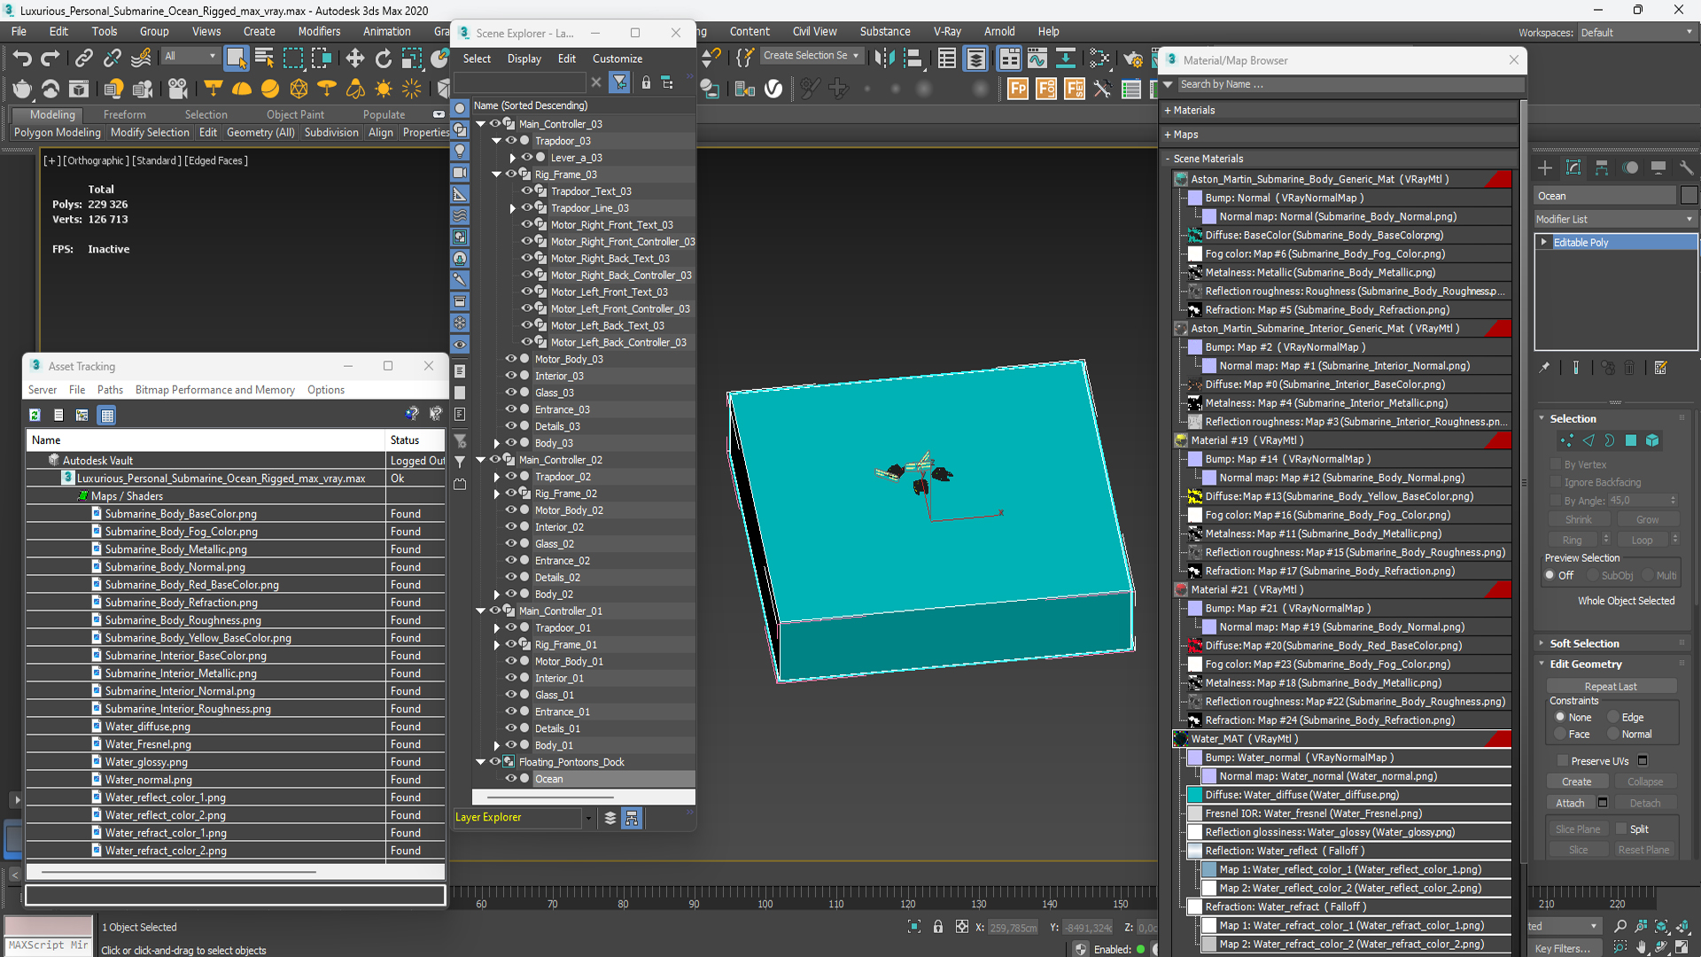
Task: Open Select by Name list
Action: click(x=264, y=58)
